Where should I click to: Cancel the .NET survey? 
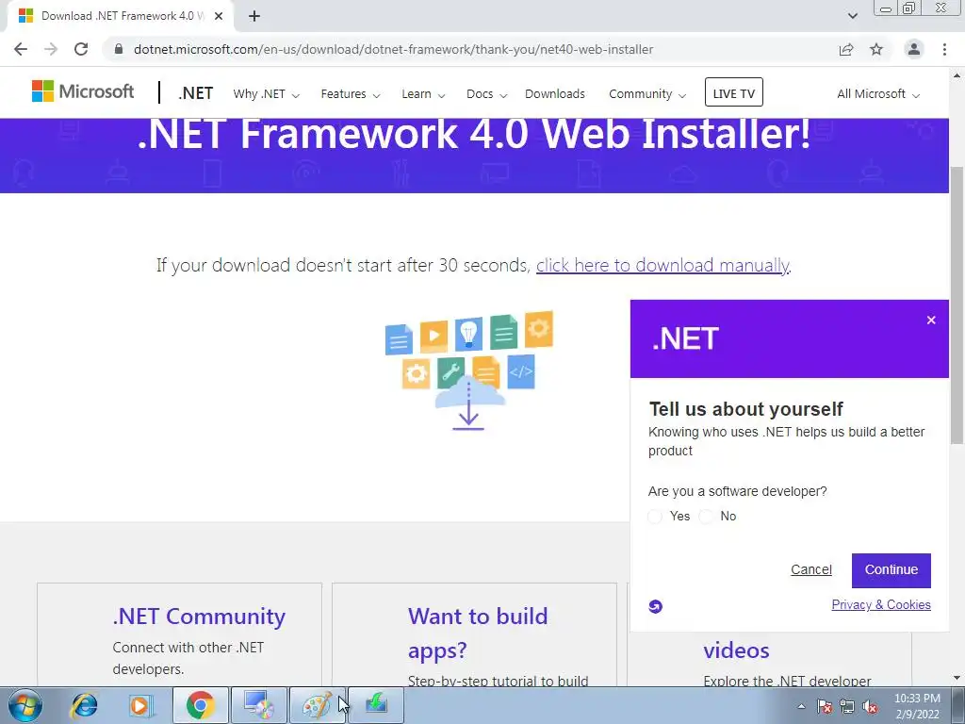point(811,570)
